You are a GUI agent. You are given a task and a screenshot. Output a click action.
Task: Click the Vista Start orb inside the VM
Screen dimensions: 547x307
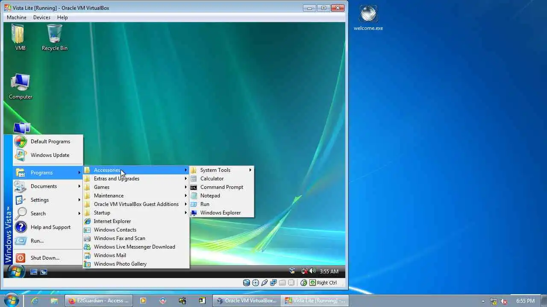point(16,272)
